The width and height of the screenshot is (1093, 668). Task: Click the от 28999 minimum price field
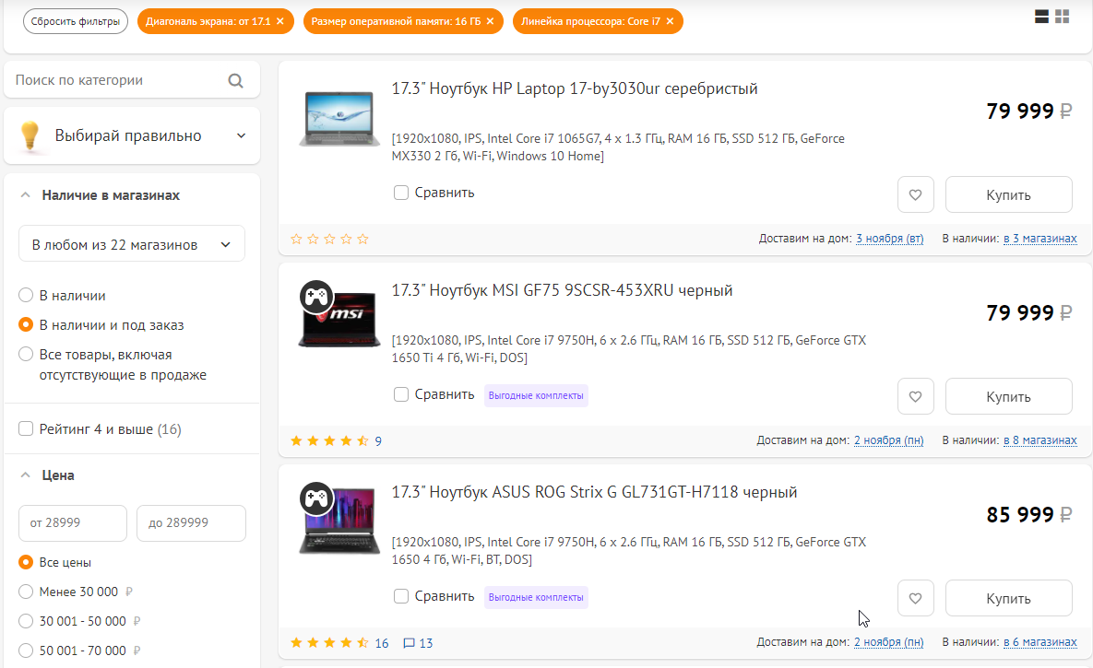click(73, 522)
